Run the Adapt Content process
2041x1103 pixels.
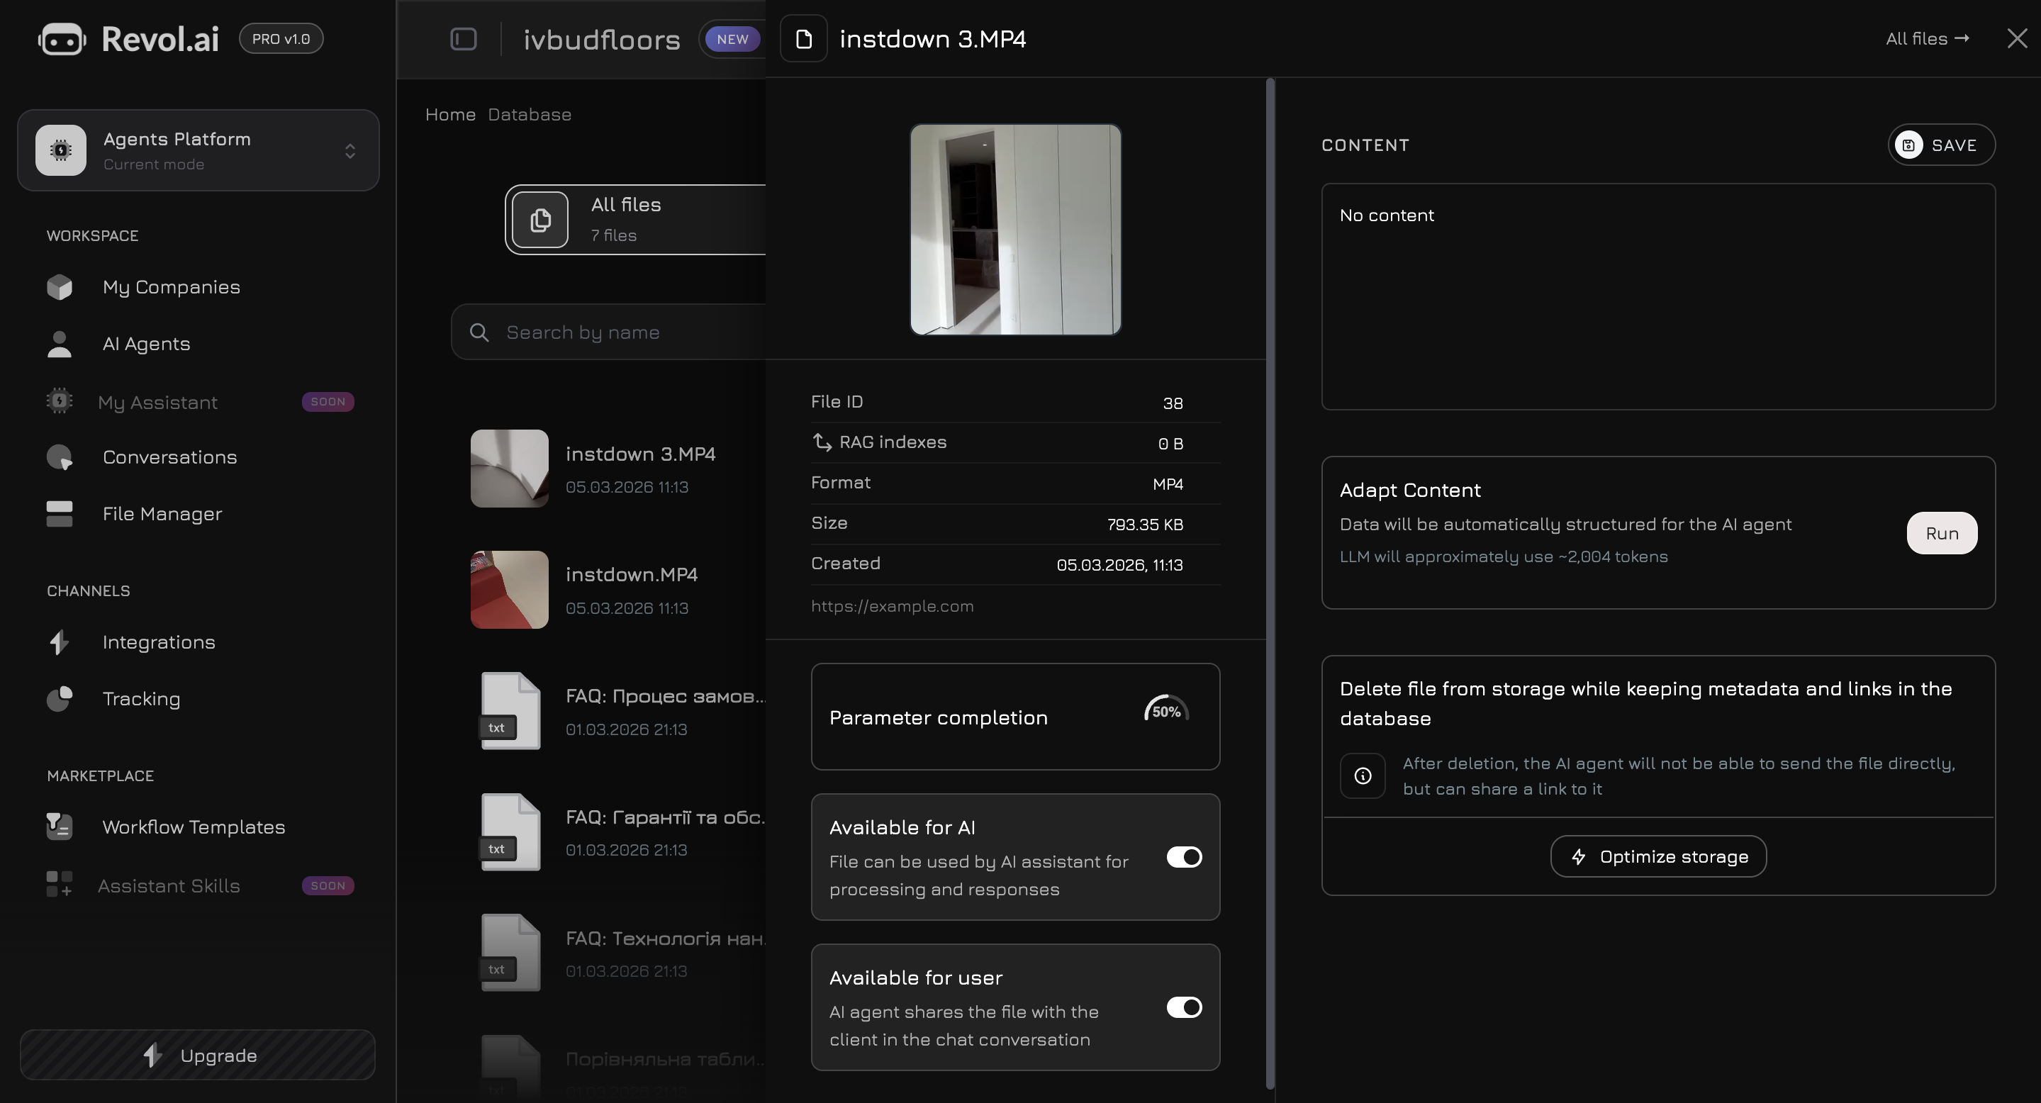coord(1941,532)
